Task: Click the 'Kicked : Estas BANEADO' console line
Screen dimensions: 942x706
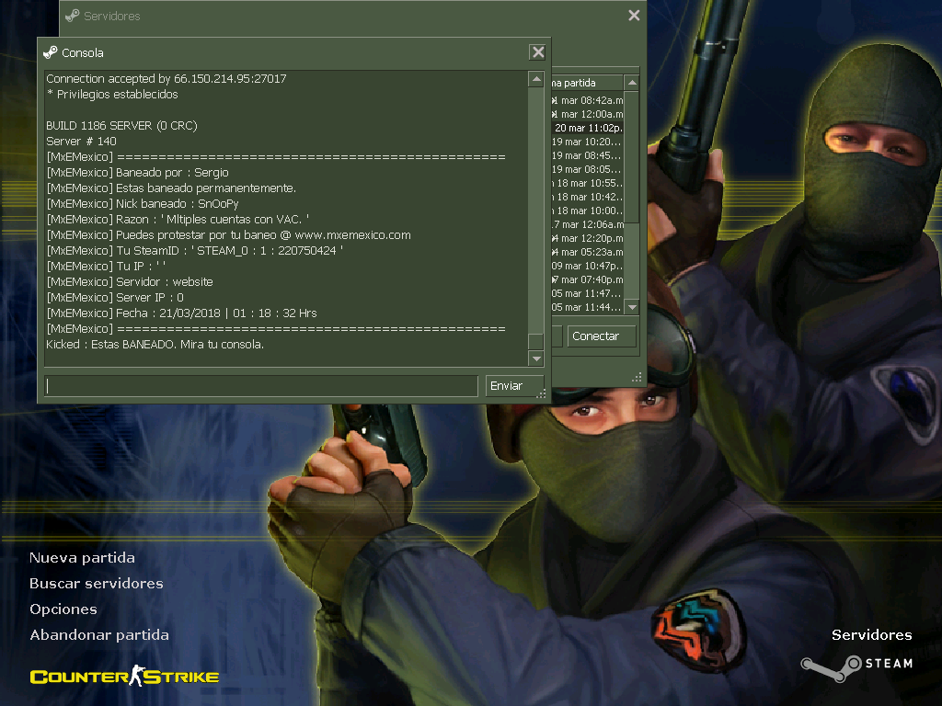Action: [x=155, y=344]
